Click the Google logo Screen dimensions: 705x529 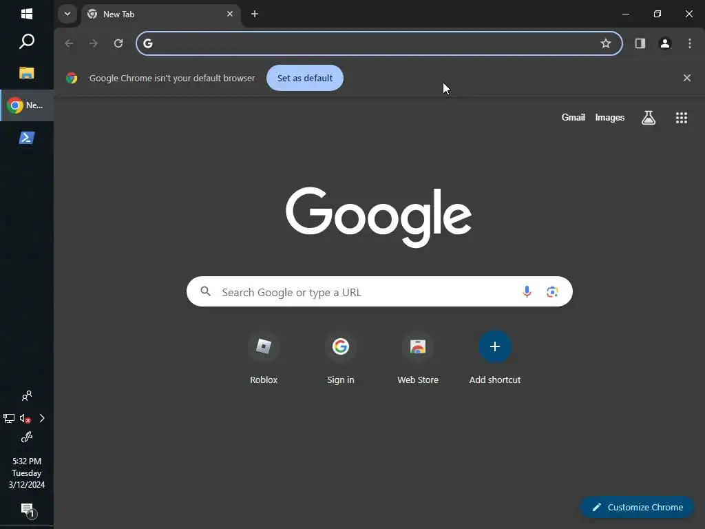tap(379, 217)
